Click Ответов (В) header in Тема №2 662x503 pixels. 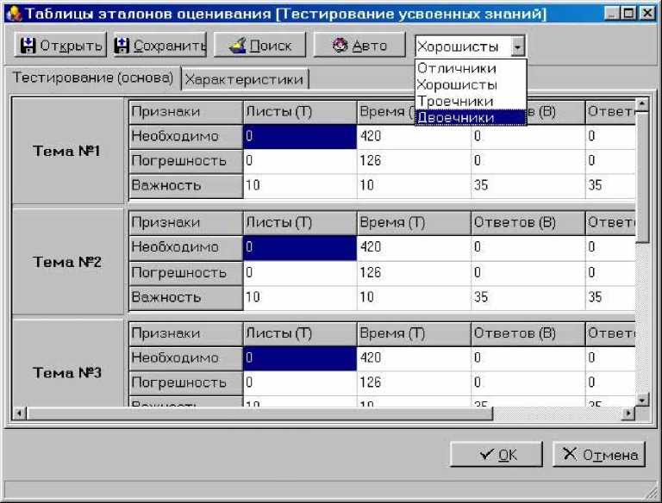(528, 223)
